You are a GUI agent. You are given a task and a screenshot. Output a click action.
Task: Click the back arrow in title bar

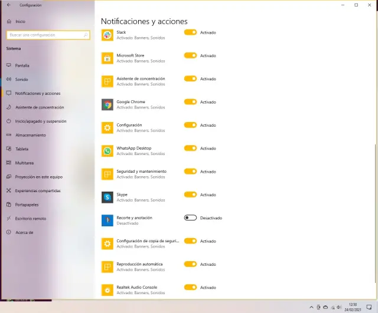(x=8, y=5)
